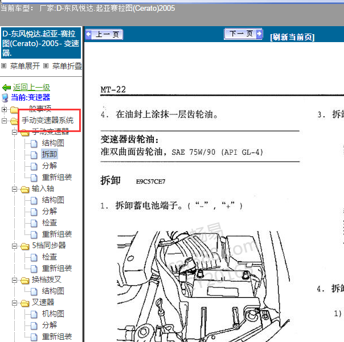This screenshot has height=342, width=344.
Task: Click 菜单展开 expand-all control
Action: pos(25,66)
